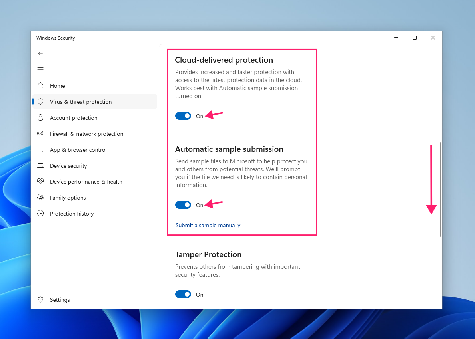475x339 pixels.
Task: Close the Windows Security window
Action: (433, 38)
